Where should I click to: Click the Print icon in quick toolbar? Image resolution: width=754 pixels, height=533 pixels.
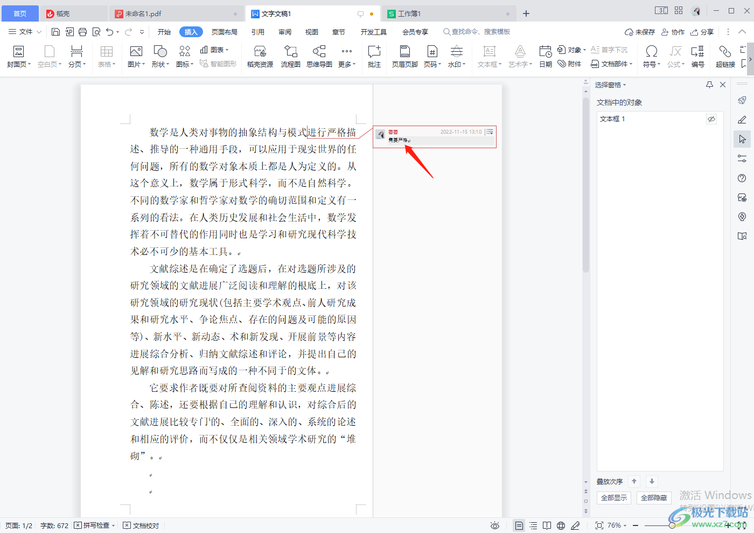coord(82,32)
